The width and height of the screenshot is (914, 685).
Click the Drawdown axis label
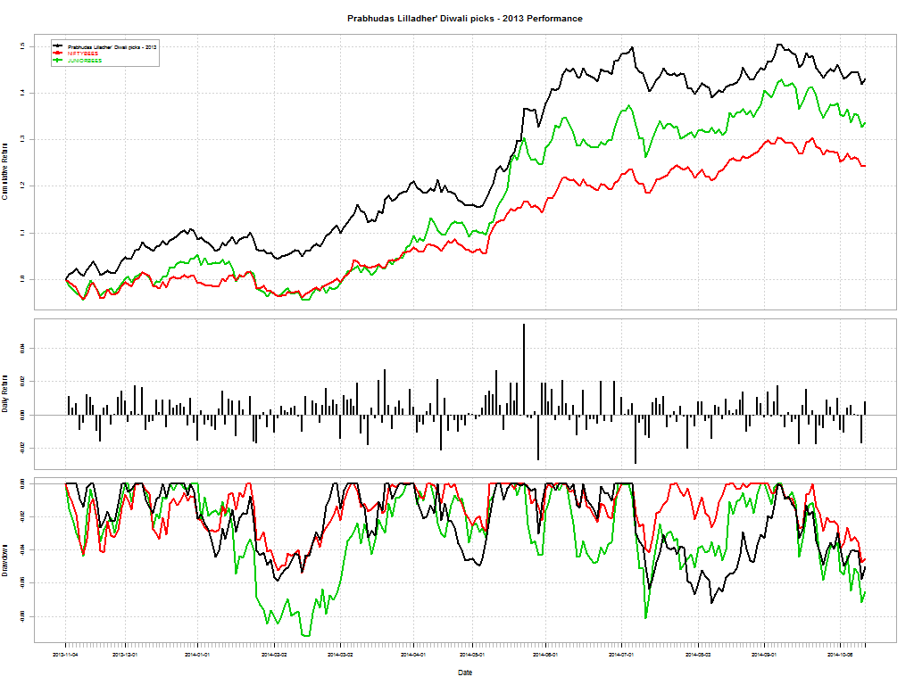[x=5, y=562]
